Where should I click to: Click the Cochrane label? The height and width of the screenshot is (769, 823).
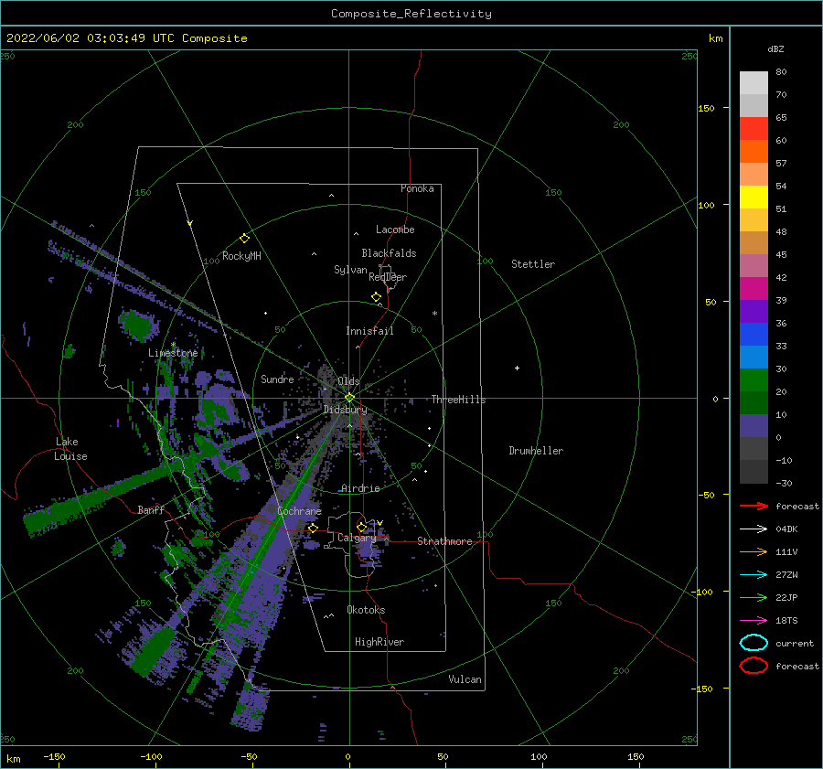pyautogui.click(x=299, y=511)
